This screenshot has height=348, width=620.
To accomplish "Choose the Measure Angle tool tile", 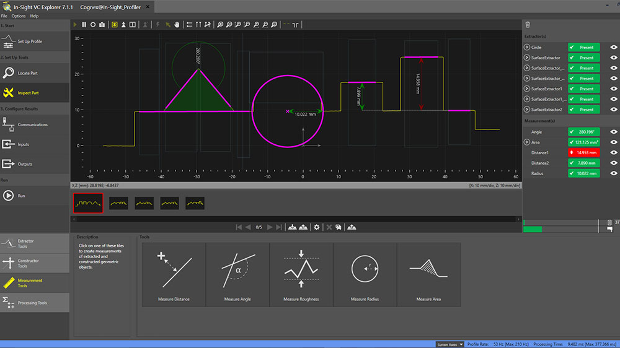I will point(237,274).
